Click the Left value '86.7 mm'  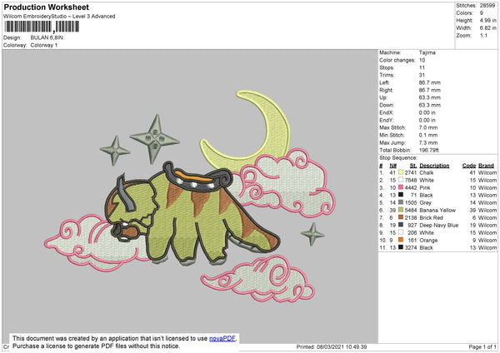click(429, 82)
